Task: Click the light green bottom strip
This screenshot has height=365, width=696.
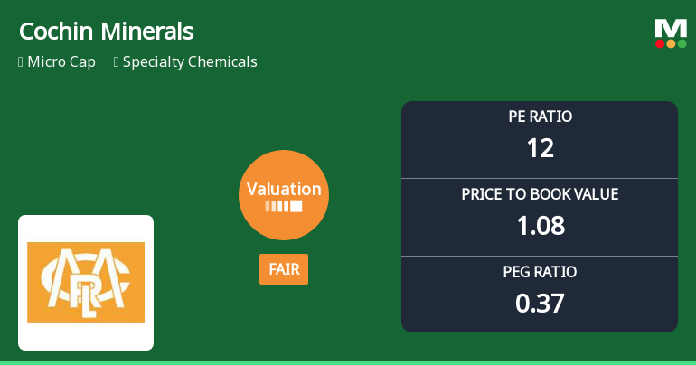Action: (x=348, y=362)
